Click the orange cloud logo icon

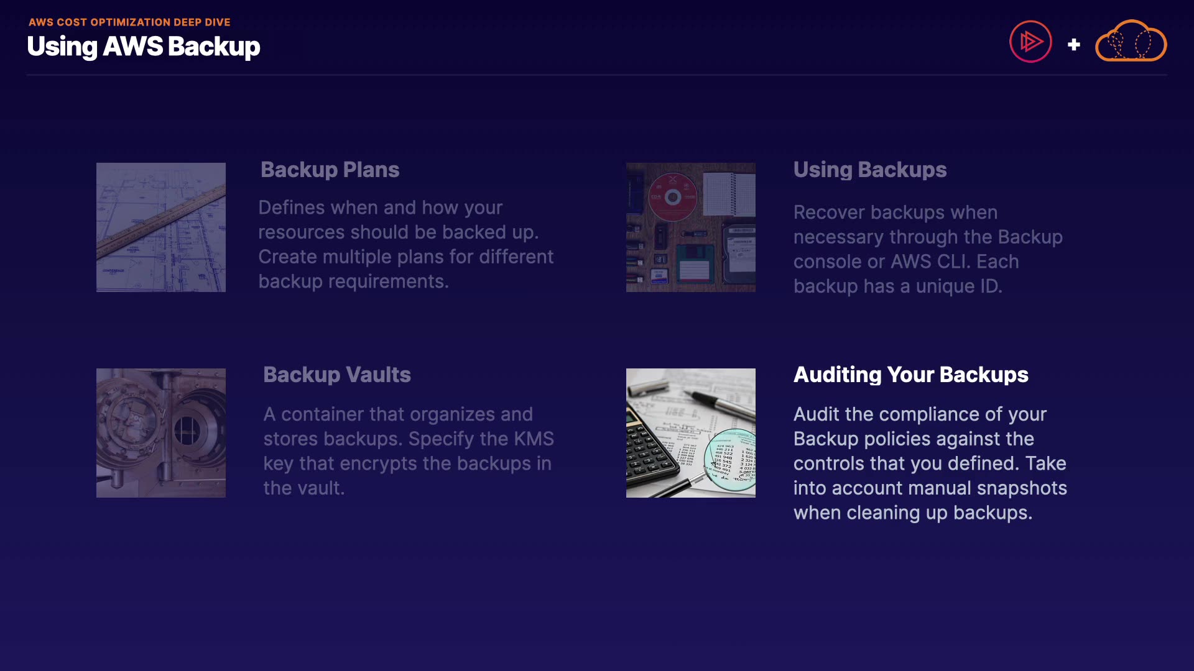[1131, 42]
